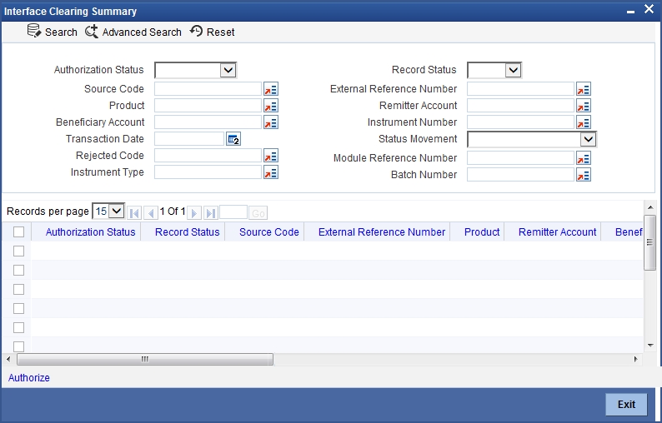Sort by Record Status column header
Screen dimensions: 662x423
[187, 232]
